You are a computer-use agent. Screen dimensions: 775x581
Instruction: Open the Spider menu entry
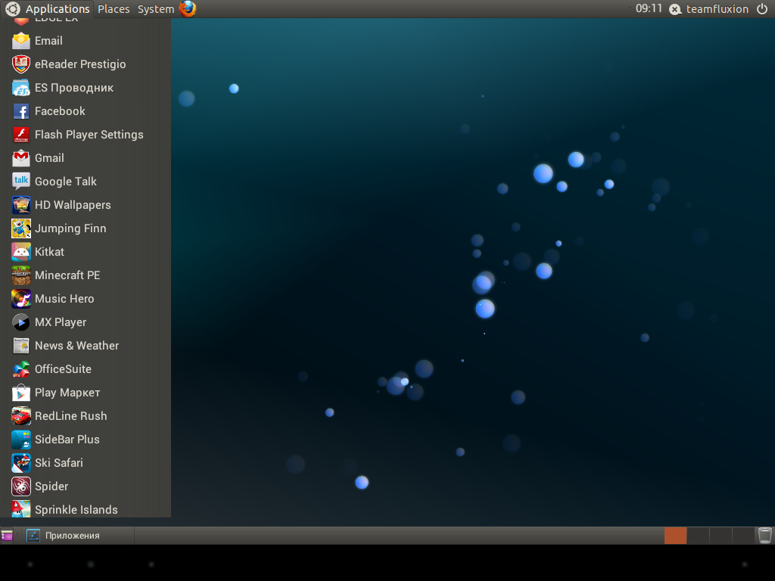click(x=86, y=486)
